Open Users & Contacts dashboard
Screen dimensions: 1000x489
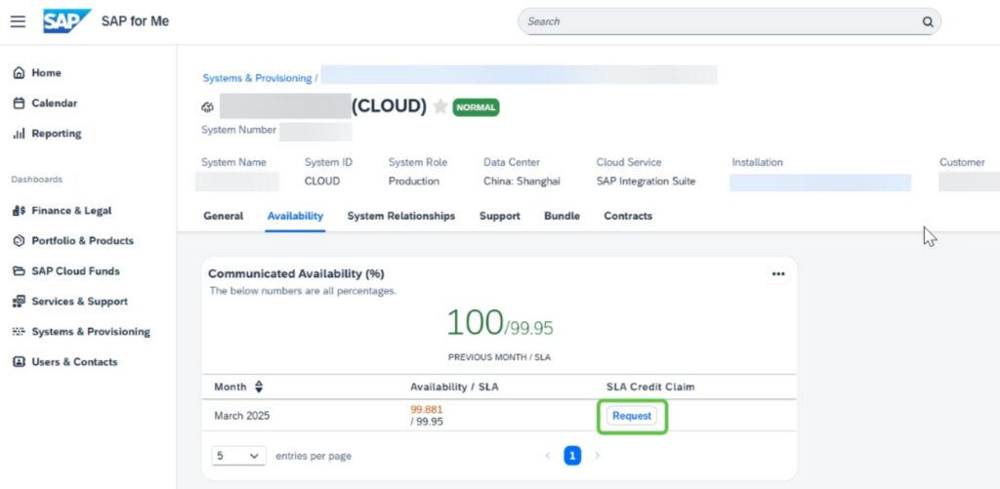point(74,361)
